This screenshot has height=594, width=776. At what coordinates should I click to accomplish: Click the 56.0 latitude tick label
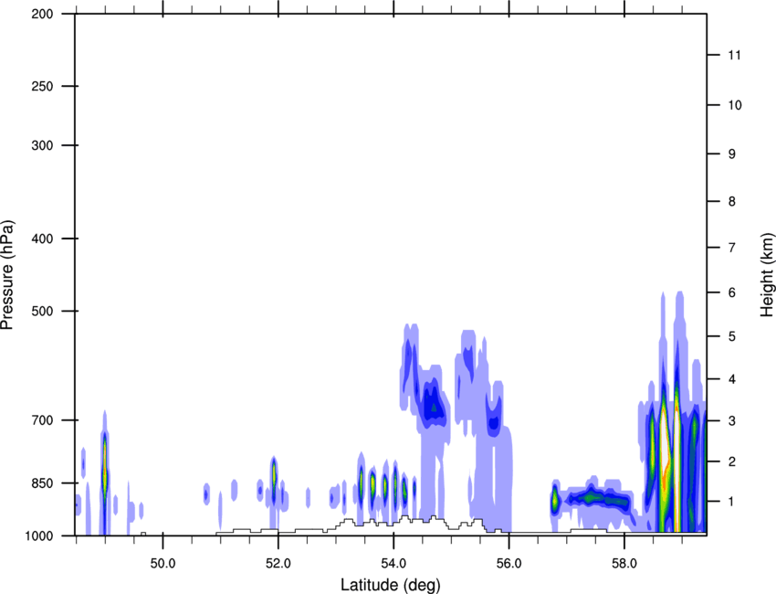[509, 564]
